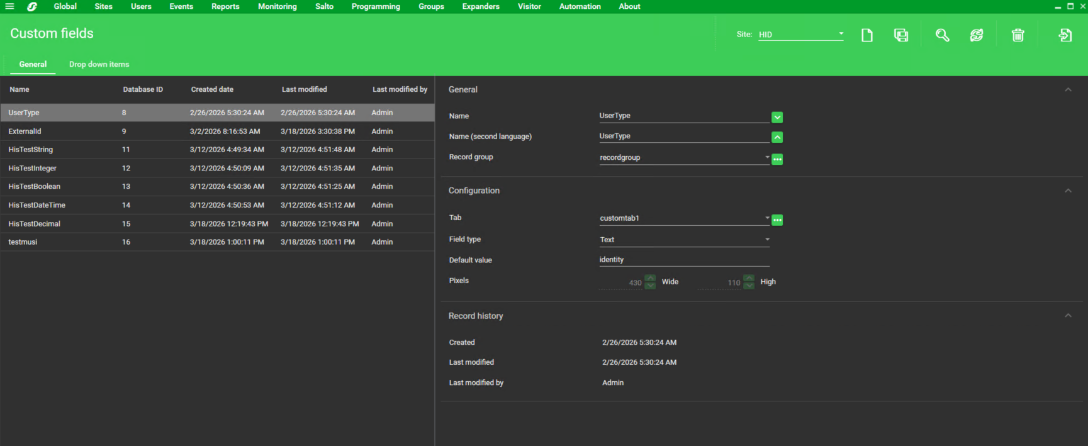Switch to the Drop down items tab
The height and width of the screenshot is (446, 1088).
(x=99, y=64)
